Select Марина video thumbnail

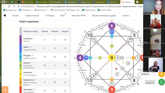coord(154,36)
